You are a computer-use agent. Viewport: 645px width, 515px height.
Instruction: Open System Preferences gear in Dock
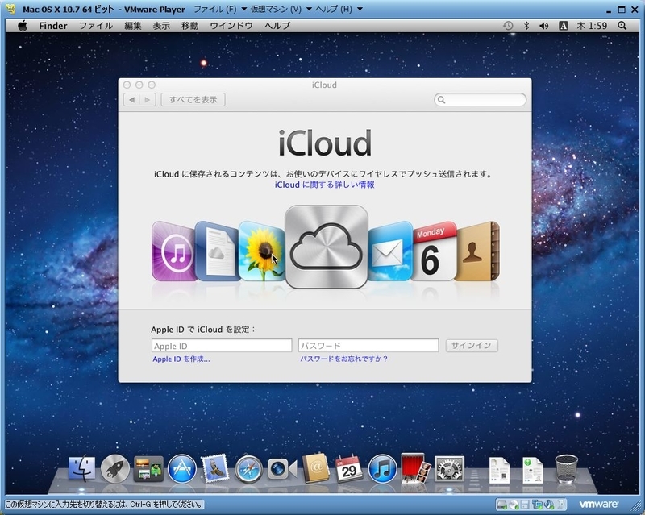point(449,468)
